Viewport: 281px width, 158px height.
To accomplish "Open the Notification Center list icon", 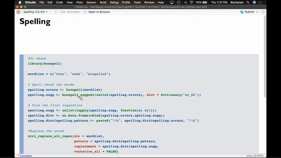I will pyautogui.click(x=260, y=2).
